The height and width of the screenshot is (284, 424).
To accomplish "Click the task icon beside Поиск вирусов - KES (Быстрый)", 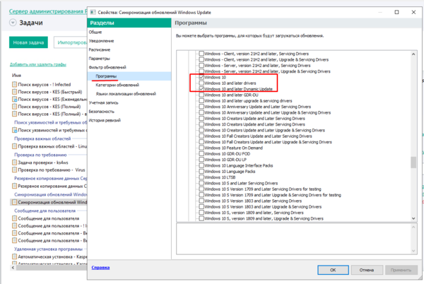I will (x=14, y=92).
